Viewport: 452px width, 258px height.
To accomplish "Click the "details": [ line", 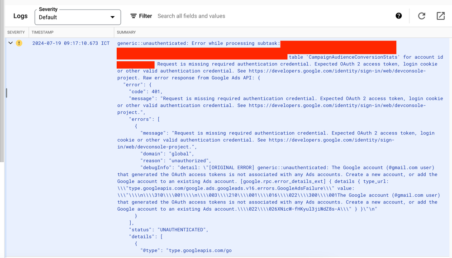I will 146,236.
